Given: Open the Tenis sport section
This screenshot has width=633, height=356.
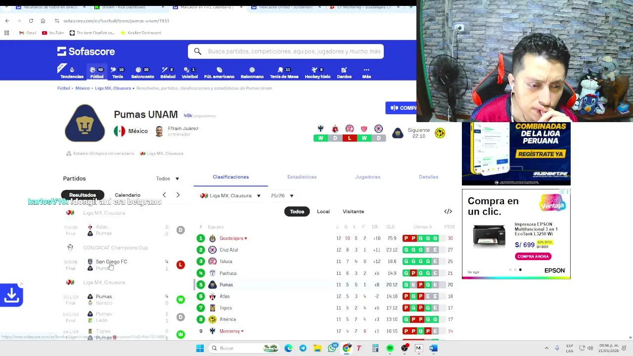Looking at the screenshot, I should point(118,73).
